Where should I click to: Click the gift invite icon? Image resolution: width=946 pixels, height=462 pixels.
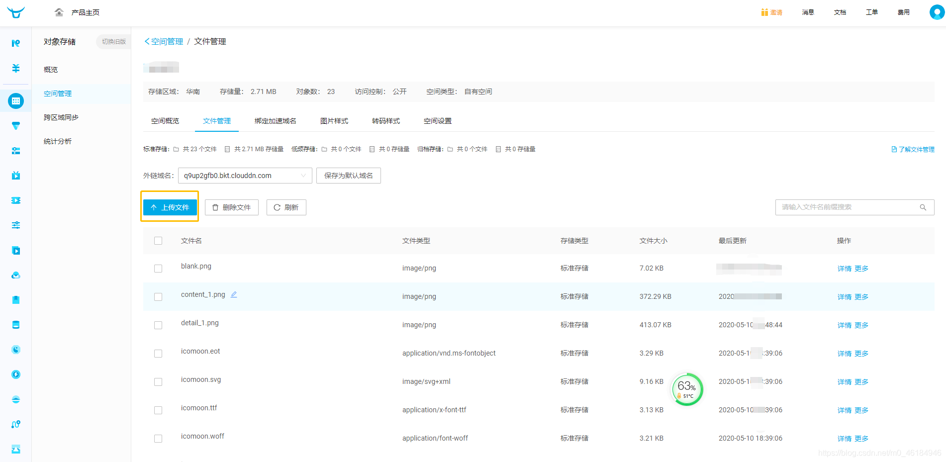pyautogui.click(x=764, y=12)
